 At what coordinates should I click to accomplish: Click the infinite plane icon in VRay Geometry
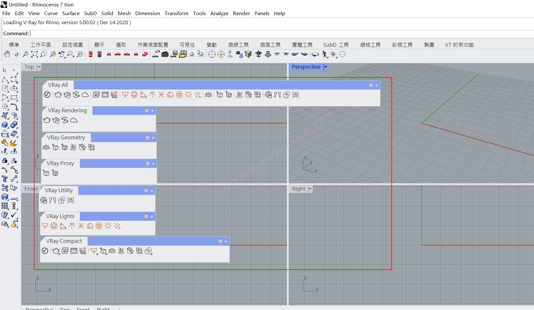click(x=46, y=147)
